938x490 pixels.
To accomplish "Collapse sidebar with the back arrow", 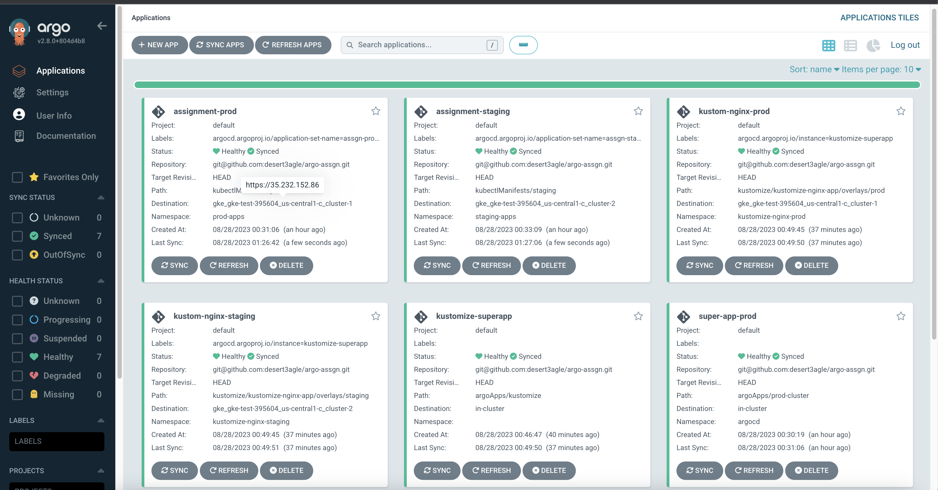I will [x=102, y=26].
